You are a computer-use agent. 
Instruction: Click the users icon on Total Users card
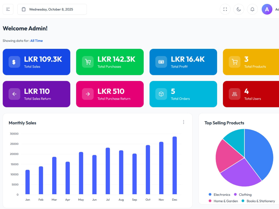pyautogui.click(x=235, y=94)
